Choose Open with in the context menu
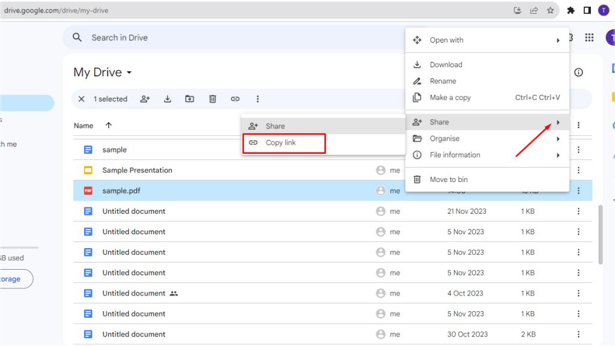 click(446, 40)
